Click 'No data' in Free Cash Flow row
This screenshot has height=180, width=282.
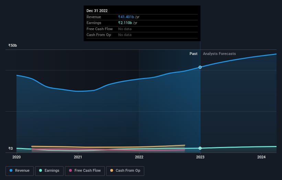[125, 29]
